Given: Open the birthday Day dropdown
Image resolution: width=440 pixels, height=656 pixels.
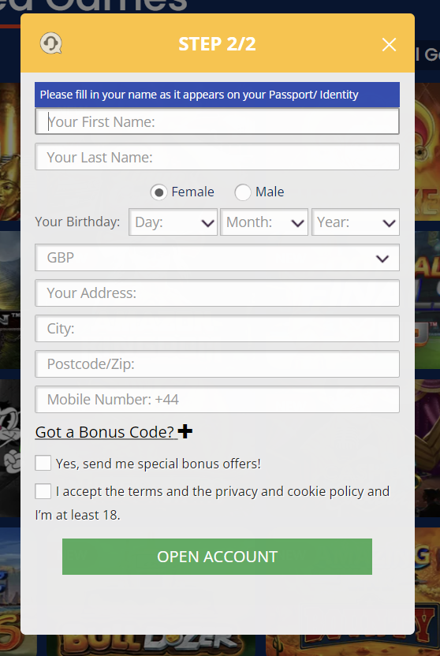Looking at the screenshot, I should pyautogui.click(x=173, y=222).
